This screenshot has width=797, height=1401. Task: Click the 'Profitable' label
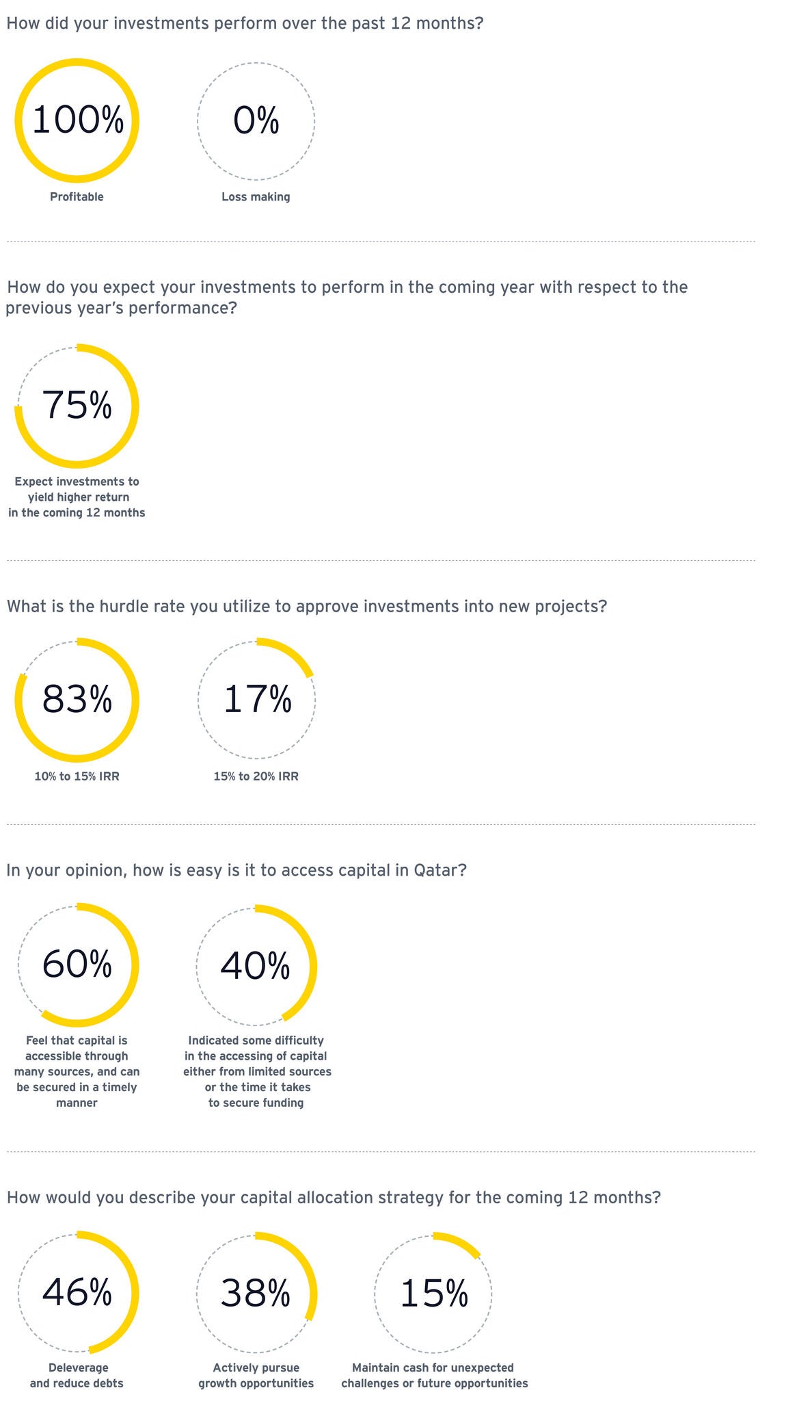click(x=77, y=197)
